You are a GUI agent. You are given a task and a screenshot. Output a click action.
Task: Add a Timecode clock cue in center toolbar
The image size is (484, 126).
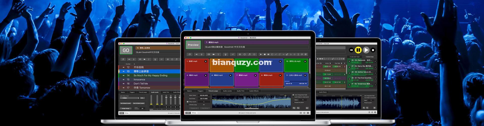(254, 54)
